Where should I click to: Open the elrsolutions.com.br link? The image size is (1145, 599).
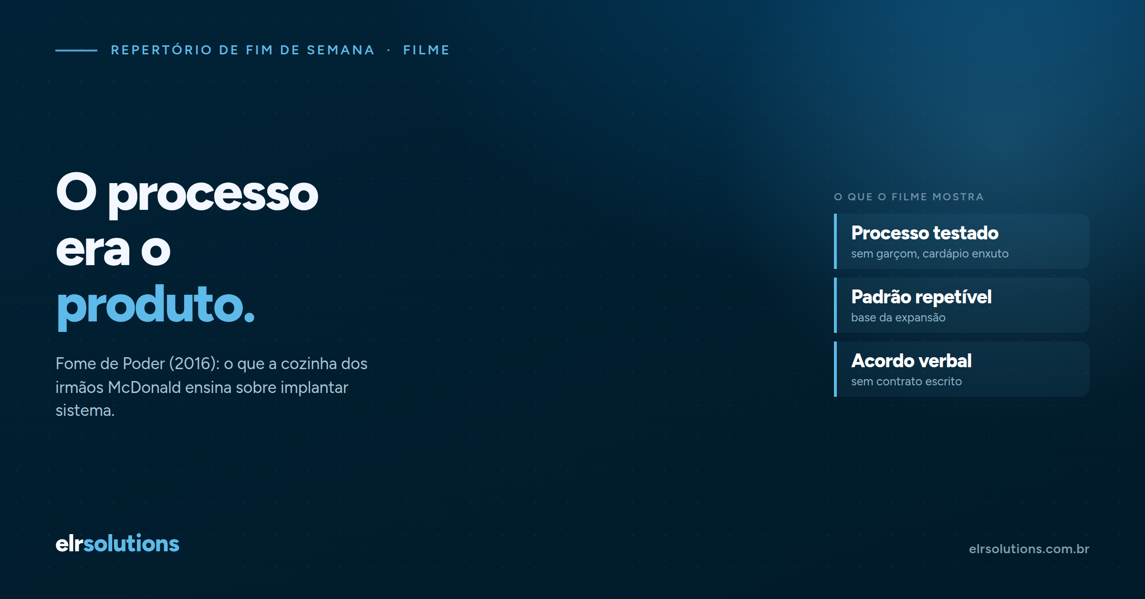point(1029,549)
